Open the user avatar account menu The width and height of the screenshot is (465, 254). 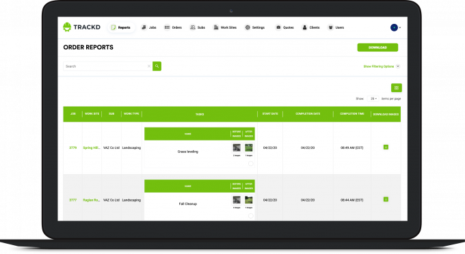[x=395, y=27]
